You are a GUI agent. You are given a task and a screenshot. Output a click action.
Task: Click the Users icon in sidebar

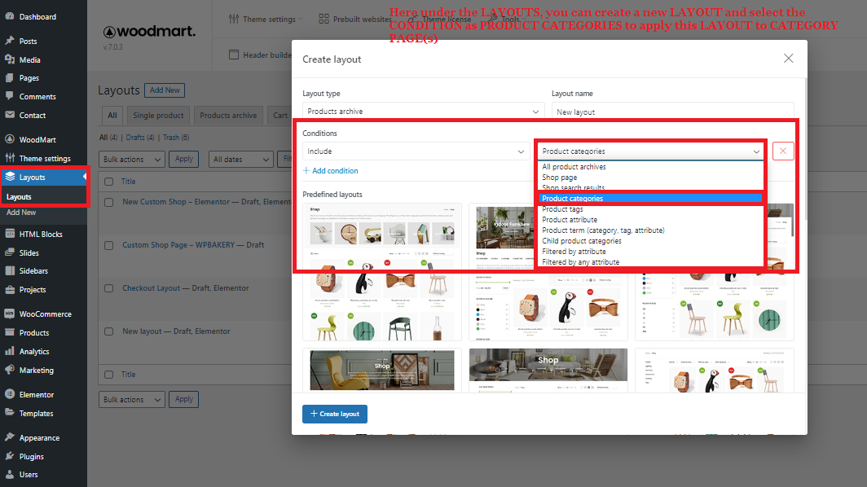[10, 474]
